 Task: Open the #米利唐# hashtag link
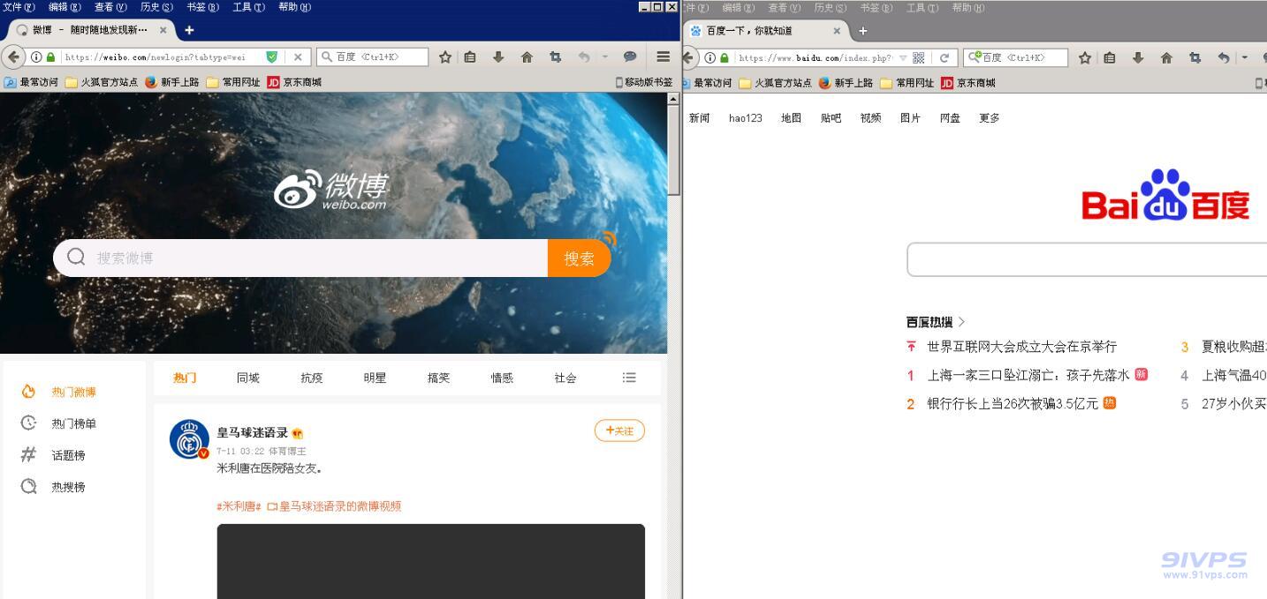(239, 506)
